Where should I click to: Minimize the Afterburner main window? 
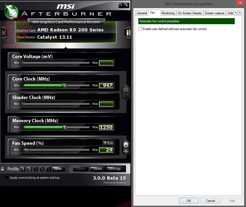[121, 5]
